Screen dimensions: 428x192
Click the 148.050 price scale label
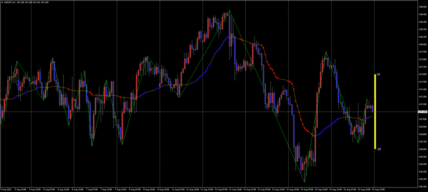(x=422, y=44)
